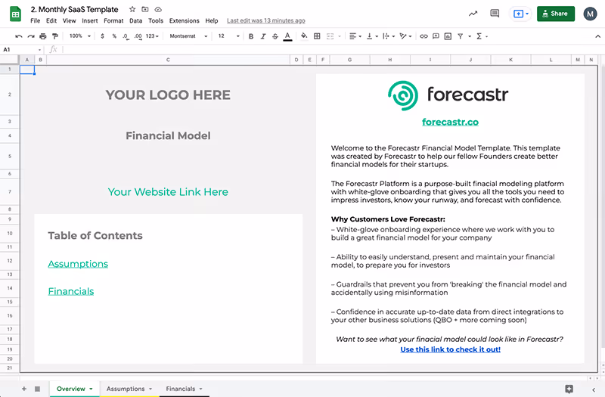Switch to the Financials sheet tab
This screenshot has width=605, height=397.
[184, 389]
